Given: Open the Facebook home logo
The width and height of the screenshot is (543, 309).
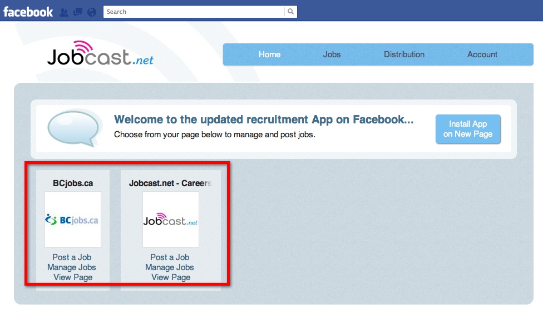Looking at the screenshot, I should pos(28,12).
